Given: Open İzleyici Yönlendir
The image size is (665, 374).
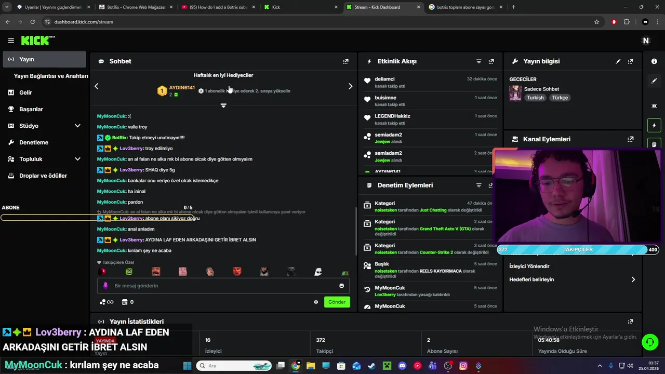Looking at the screenshot, I should (x=529, y=266).
